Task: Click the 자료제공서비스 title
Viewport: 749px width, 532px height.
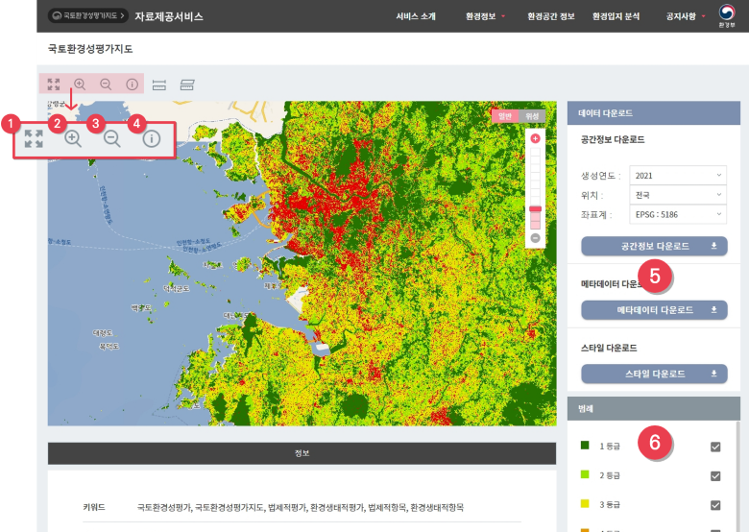Action: [x=169, y=16]
